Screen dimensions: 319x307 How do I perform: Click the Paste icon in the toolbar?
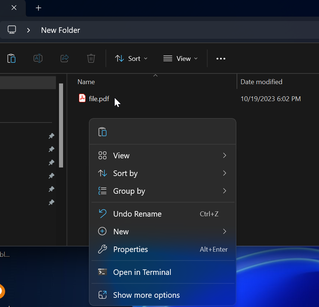[11, 59]
